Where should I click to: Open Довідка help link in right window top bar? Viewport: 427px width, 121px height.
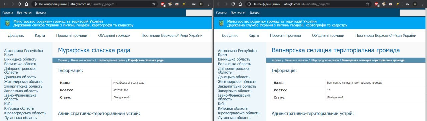point(255,13)
